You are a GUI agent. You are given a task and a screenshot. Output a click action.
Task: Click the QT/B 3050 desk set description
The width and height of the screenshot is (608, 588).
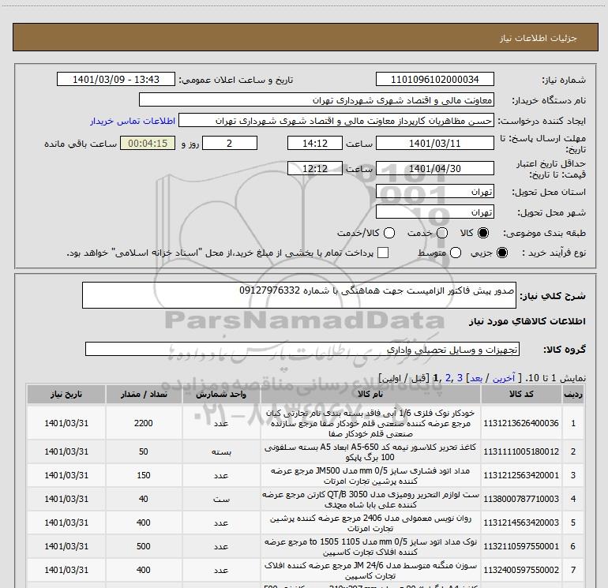(370, 500)
